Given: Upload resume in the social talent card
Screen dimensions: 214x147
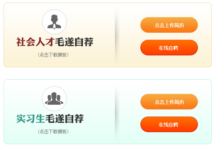Looking at the screenshot, I should (169, 25).
